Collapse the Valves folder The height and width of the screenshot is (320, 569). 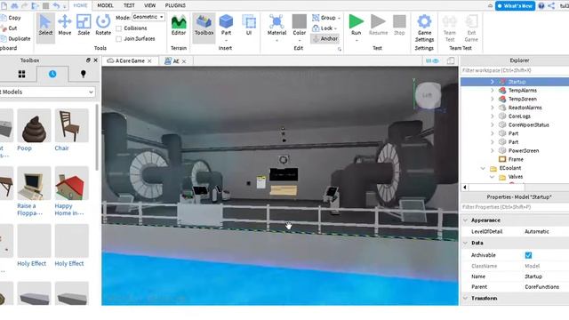493,177
